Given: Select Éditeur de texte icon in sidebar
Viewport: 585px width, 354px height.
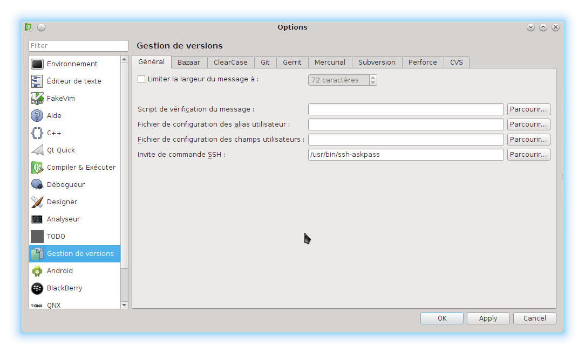Looking at the screenshot, I should [37, 81].
